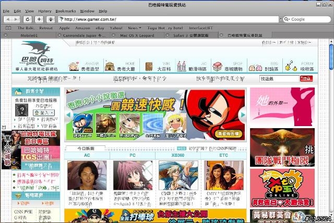The height and width of the screenshot is (223, 334).
Task: Reload the page with the refresh button
Action: [28, 19]
